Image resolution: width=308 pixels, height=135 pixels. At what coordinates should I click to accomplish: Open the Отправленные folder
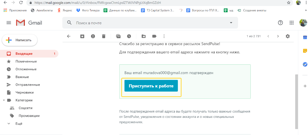point(27,85)
